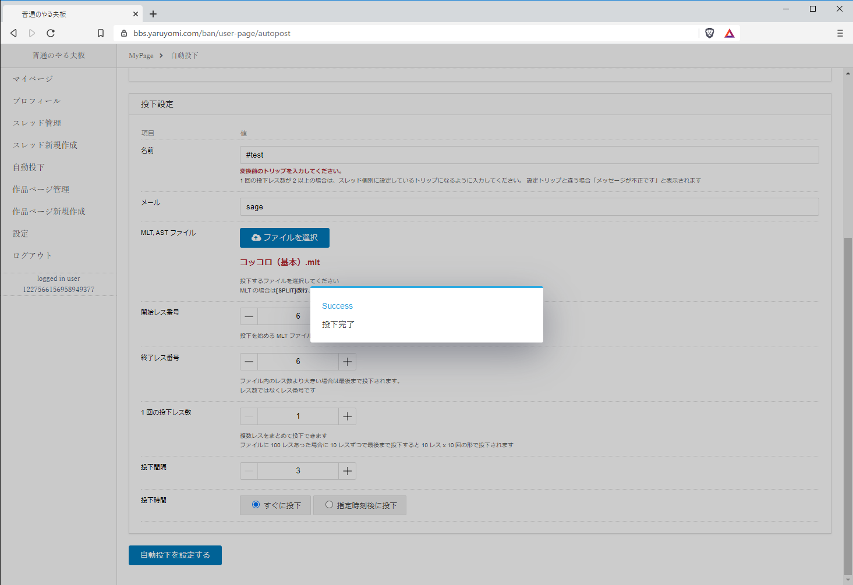Open 作品ページ新規作成 in the sidebar

pos(49,212)
